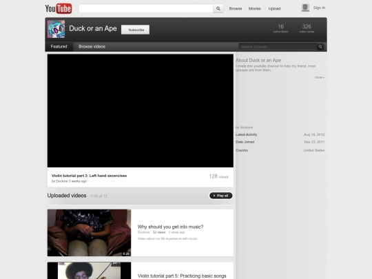The height and width of the screenshot is (279, 372).
Task: Click the user avatar icon next to Sign In
Action: tap(305, 8)
